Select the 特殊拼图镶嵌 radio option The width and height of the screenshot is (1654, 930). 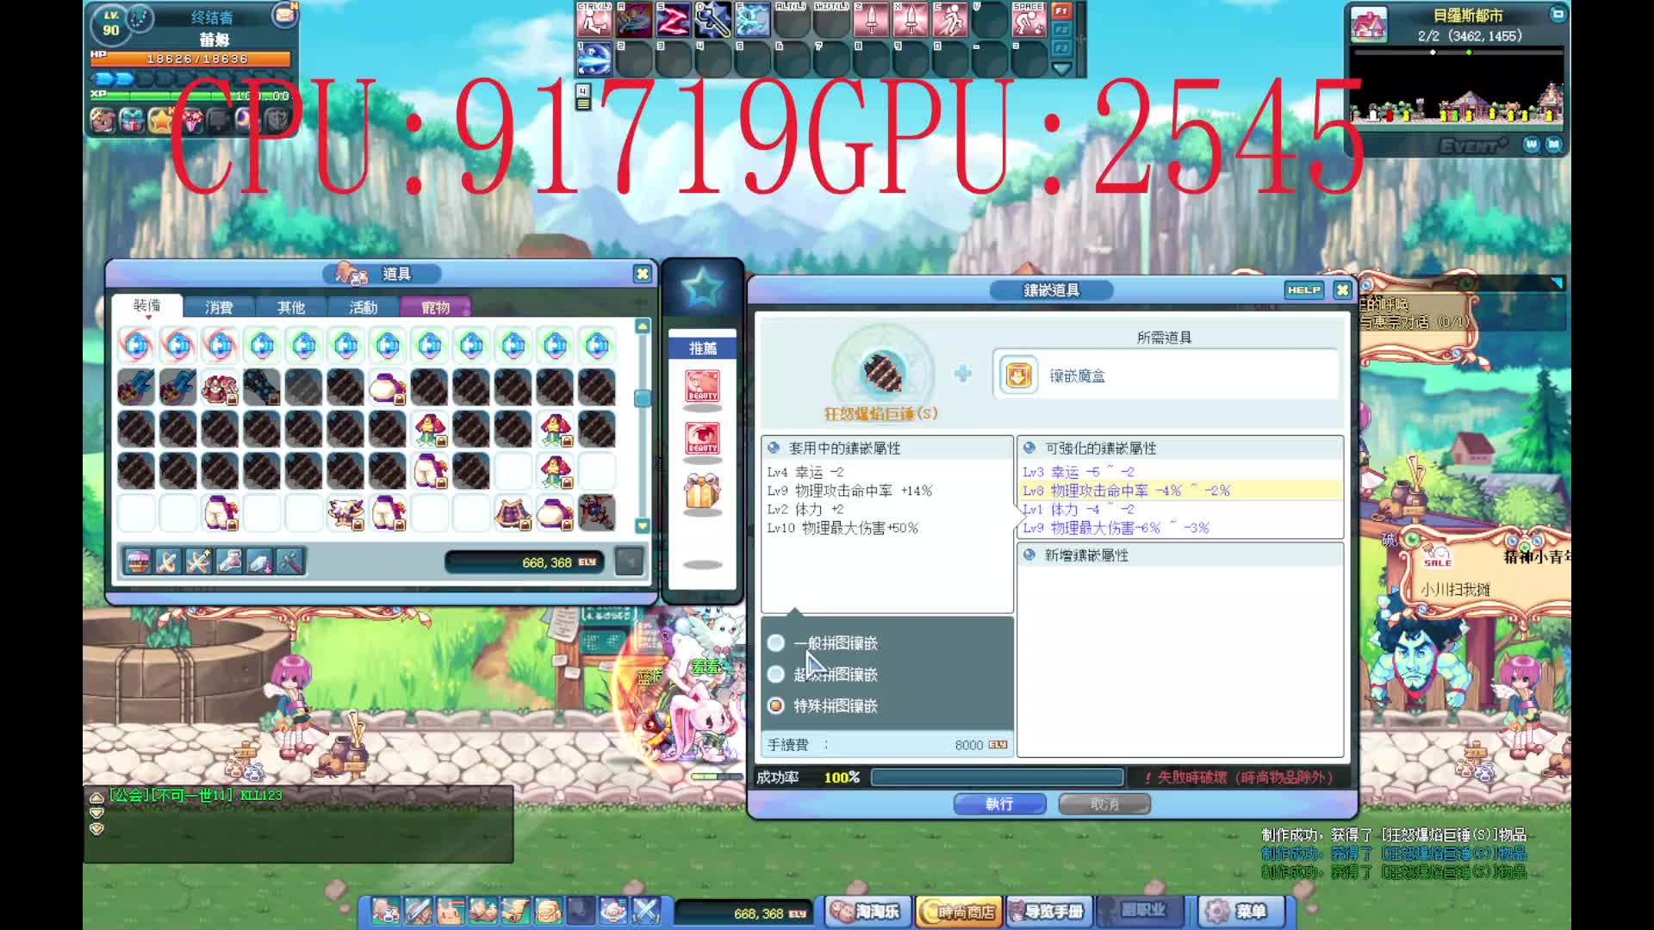[776, 706]
